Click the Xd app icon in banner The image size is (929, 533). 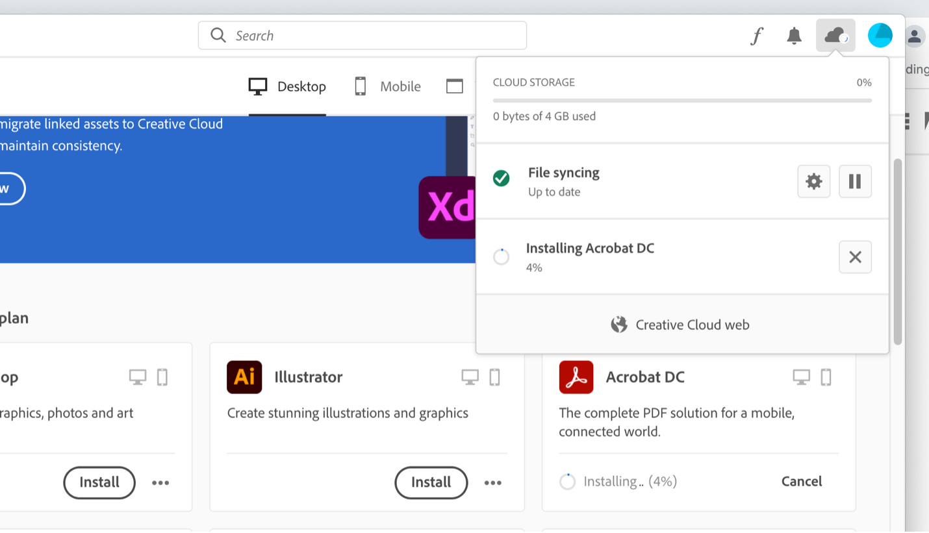tap(447, 208)
